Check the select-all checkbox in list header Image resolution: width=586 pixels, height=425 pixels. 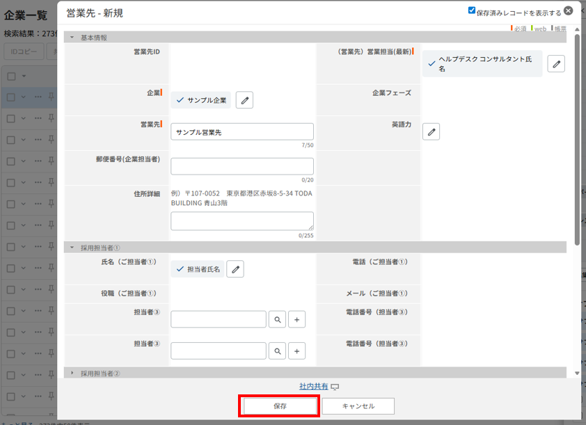tap(10, 76)
